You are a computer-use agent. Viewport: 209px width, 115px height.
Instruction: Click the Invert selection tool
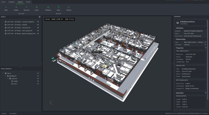tap(37, 8)
